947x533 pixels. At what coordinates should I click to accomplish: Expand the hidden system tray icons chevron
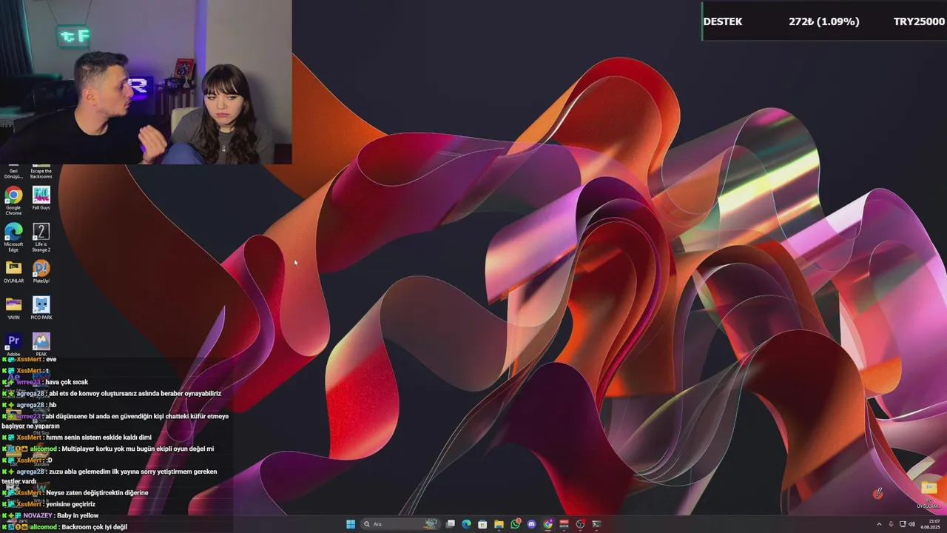[879, 524]
